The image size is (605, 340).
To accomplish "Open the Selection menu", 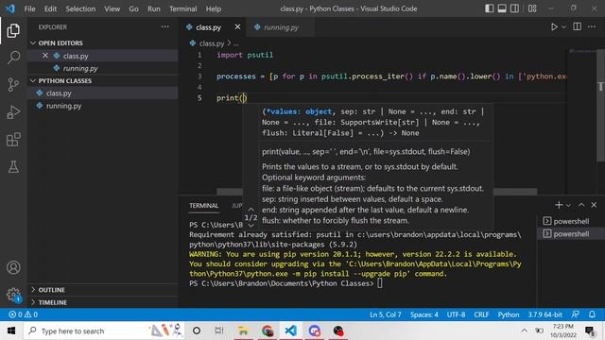I will pos(80,8).
